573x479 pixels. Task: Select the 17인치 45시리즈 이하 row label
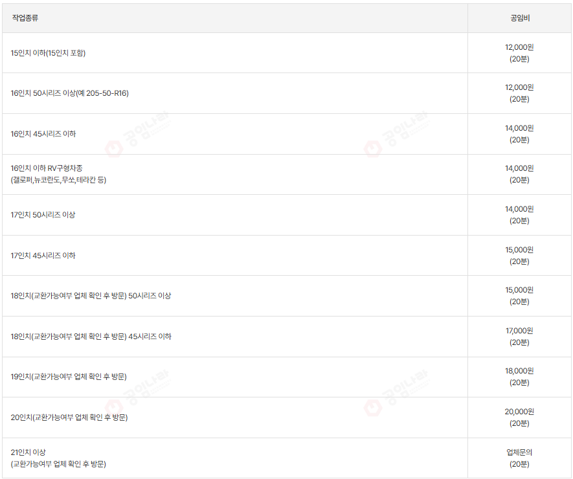pos(43,256)
